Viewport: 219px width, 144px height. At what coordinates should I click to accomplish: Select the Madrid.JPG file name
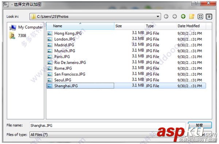(64, 45)
